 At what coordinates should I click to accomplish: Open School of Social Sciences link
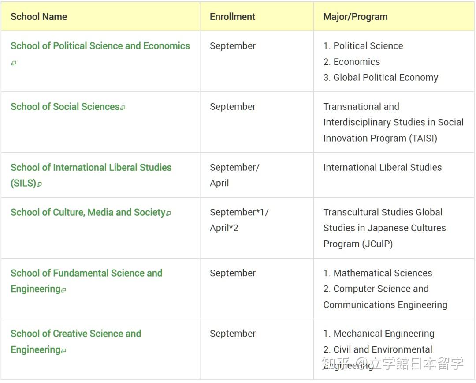[65, 107]
